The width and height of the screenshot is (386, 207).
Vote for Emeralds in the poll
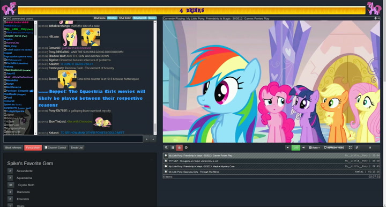[x=10, y=199]
